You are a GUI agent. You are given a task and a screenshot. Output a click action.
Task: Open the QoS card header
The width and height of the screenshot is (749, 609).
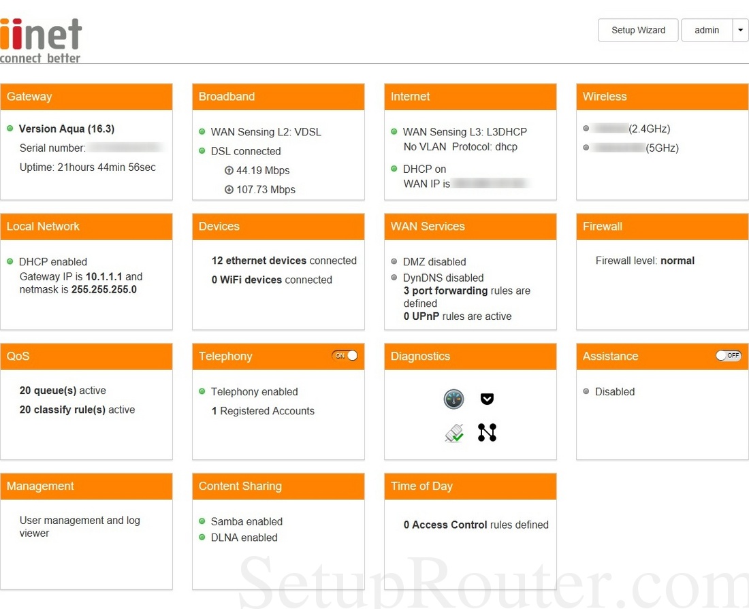click(86, 357)
